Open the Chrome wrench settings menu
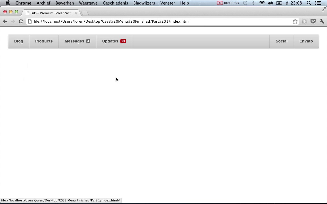327x204 pixels. point(322,22)
